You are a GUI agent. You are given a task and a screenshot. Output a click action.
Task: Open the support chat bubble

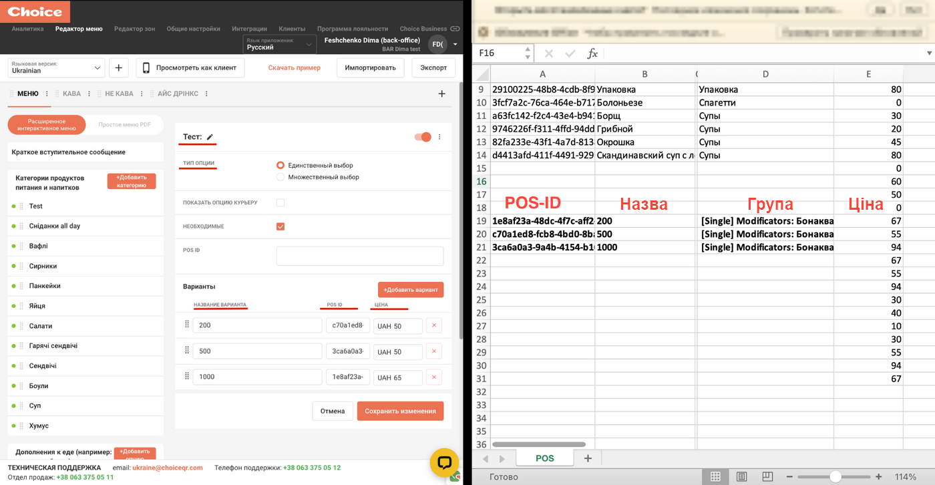(x=444, y=462)
